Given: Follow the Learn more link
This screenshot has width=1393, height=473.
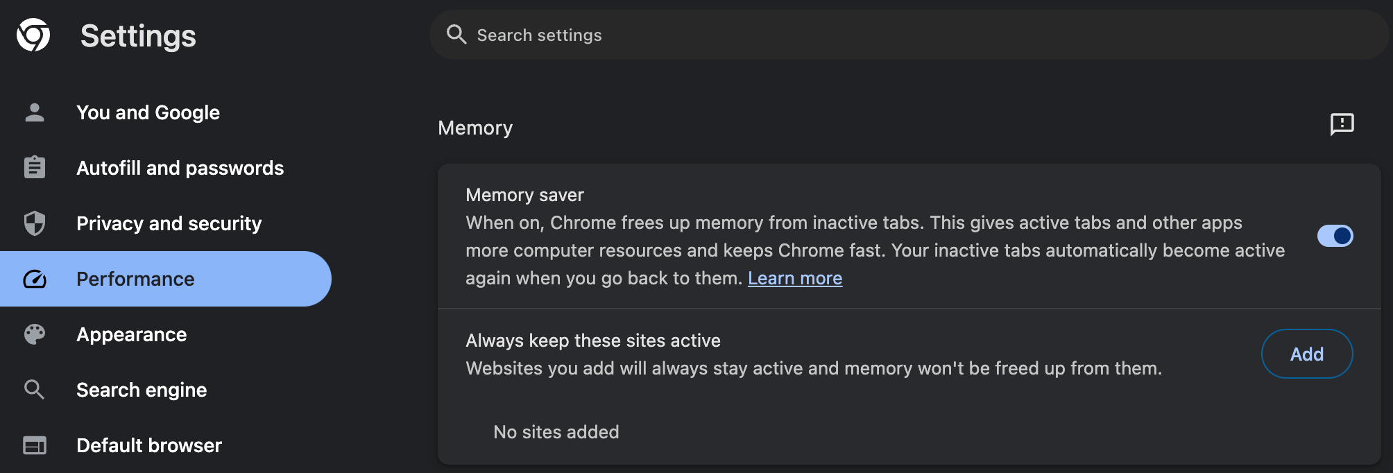Looking at the screenshot, I should (x=794, y=278).
